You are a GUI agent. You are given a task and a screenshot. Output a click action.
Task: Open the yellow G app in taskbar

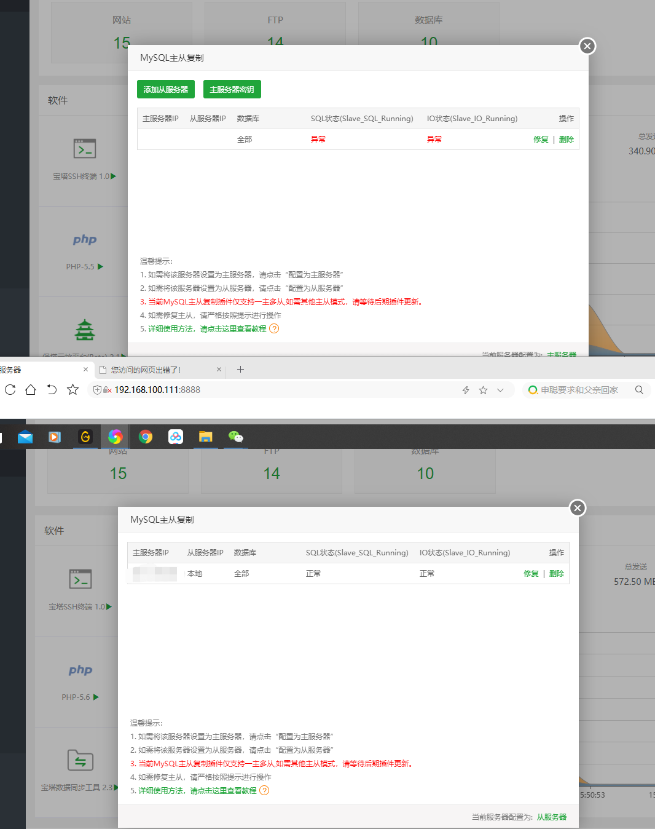pos(85,437)
